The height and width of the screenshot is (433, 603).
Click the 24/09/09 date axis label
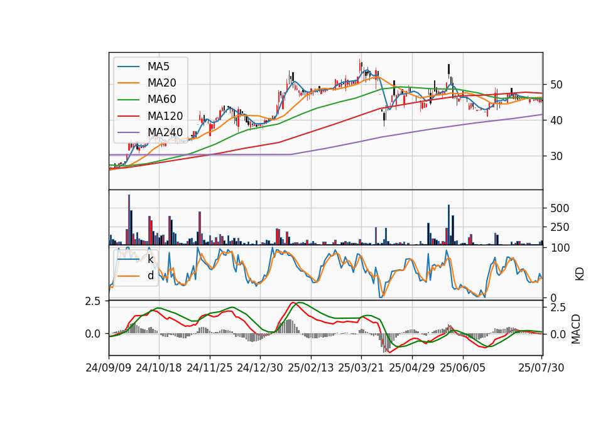(x=109, y=368)
